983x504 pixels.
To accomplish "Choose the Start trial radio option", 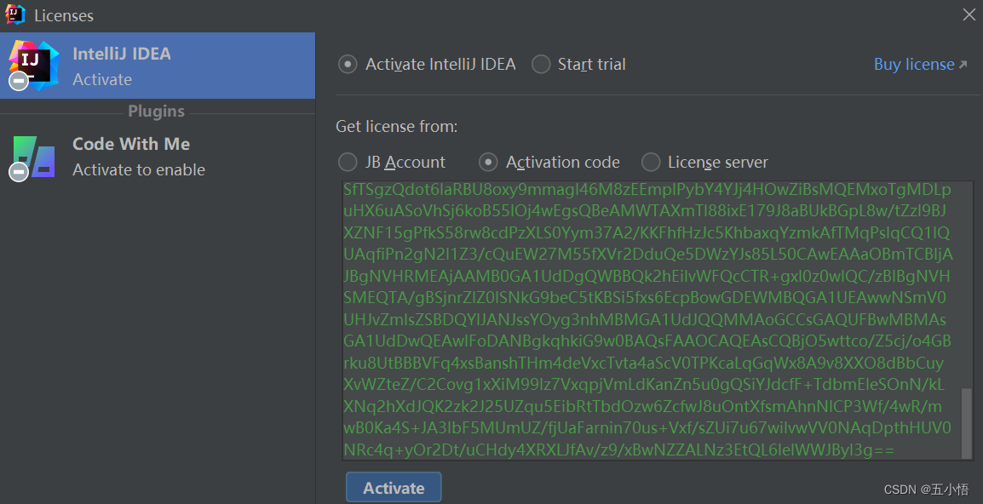I will coord(541,64).
